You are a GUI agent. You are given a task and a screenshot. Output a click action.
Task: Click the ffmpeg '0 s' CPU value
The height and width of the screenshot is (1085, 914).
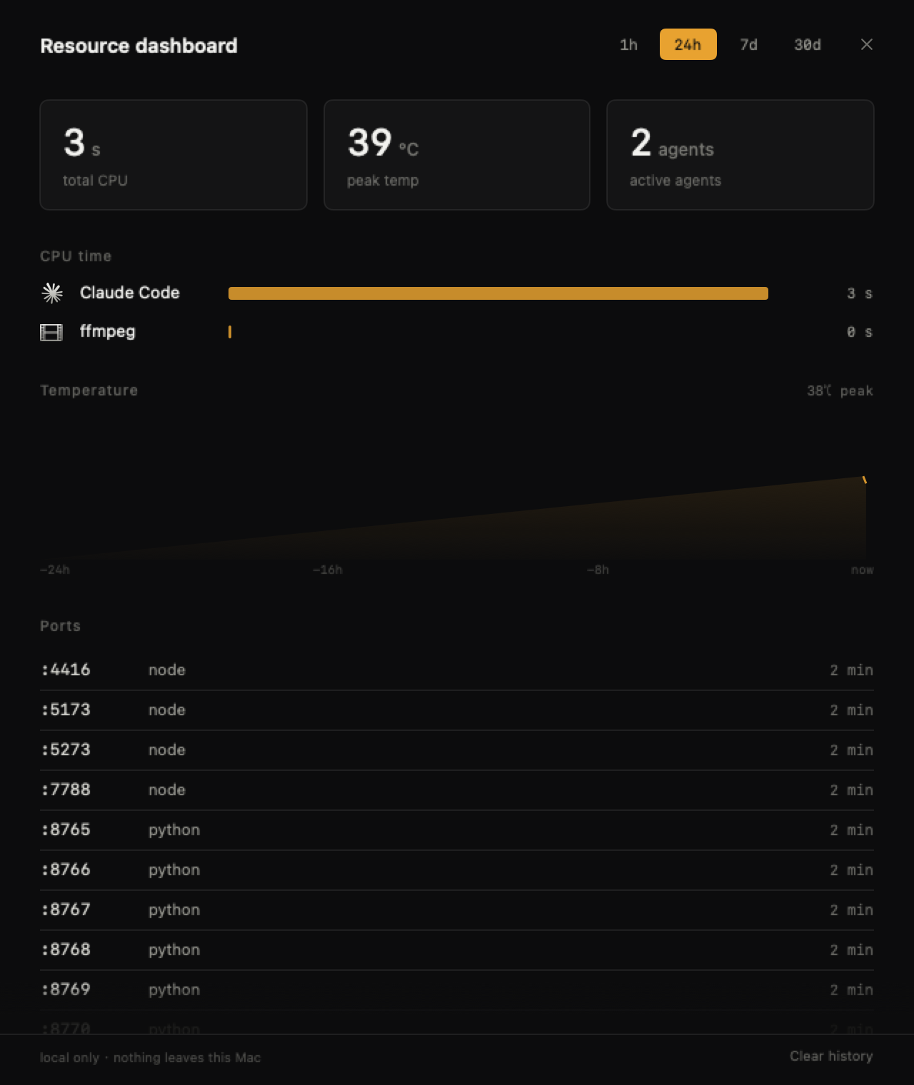pos(860,332)
